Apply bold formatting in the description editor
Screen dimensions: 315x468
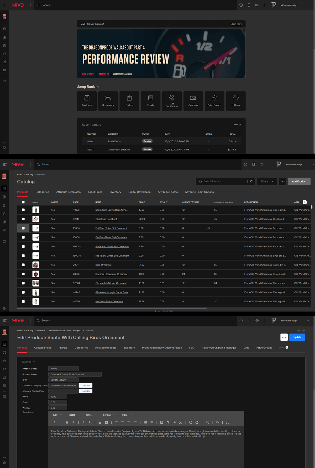pyautogui.click(x=55, y=422)
